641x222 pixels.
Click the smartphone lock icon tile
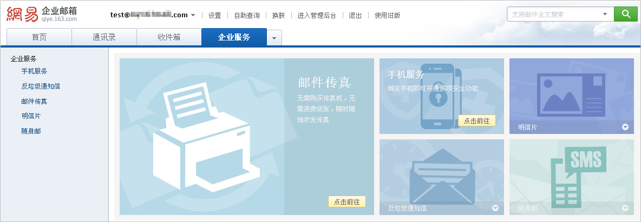(442, 96)
